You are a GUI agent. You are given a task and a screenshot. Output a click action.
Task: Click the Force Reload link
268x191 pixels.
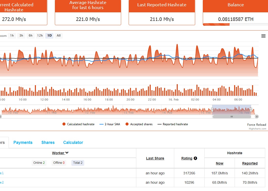[x=257, y=124]
